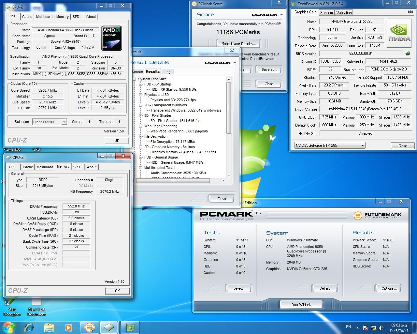Screen dimensions: 417x334
Task: Collapse the 2D - Transparent Windows node
Action: point(141,105)
